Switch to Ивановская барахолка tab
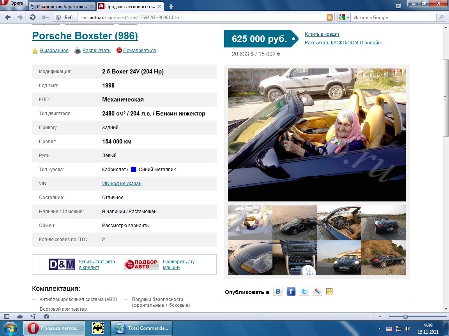449x336 pixels. pyautogui.click(x=62, y=6)
